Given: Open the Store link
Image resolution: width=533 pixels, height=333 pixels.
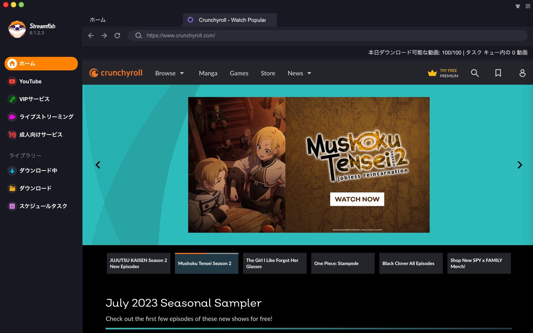Looking at the screenshot, I should click(x=268, y=73).
